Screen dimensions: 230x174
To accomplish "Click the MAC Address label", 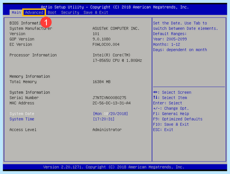I will 22,103.
